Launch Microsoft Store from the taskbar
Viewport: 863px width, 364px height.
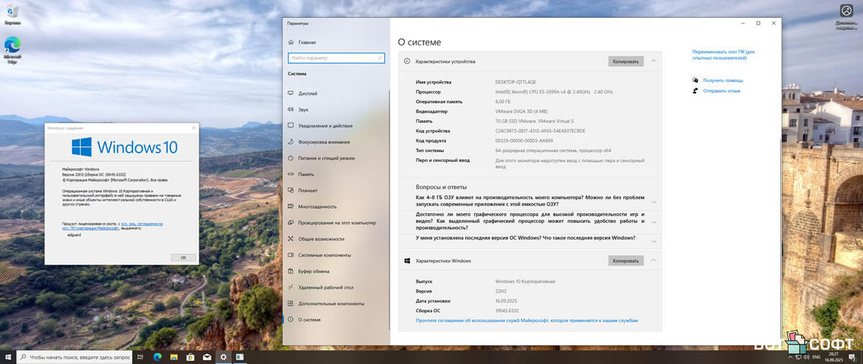[191, 357]
